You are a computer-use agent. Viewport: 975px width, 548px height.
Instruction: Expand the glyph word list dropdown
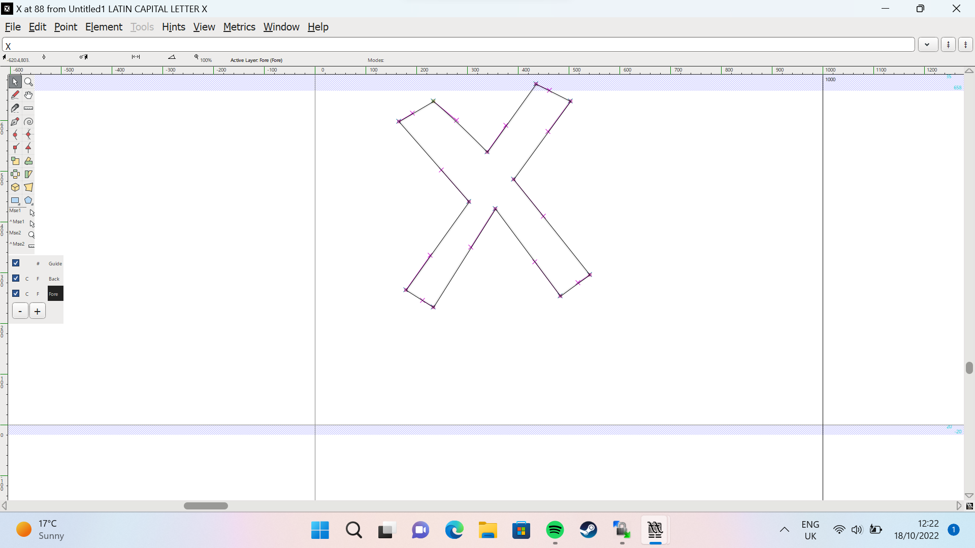click(x=928, y=45)
